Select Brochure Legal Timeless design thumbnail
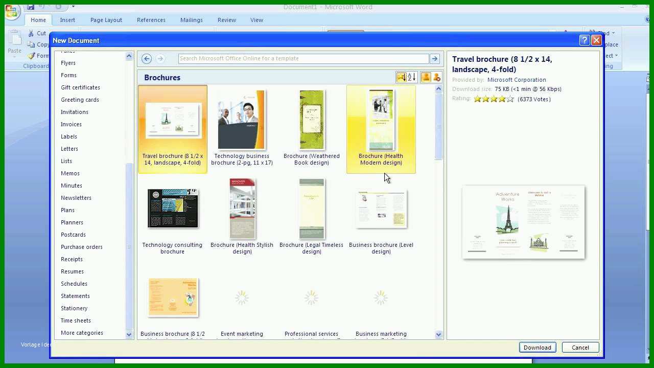Viewport: 654px width, 368px height. coord(312,209)
